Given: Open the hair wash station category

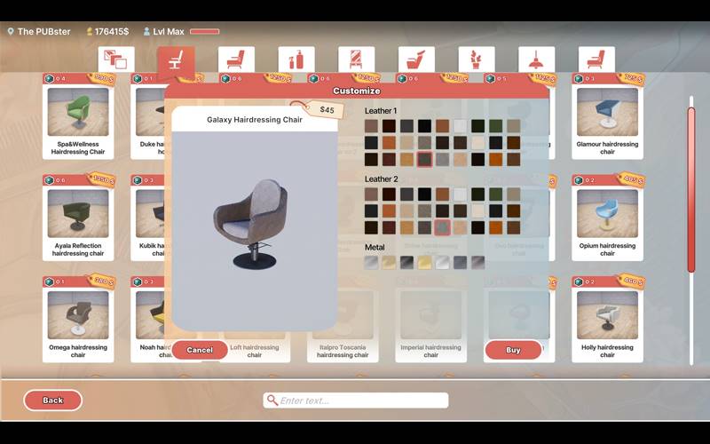Looking at the screenshot, I should [x=416, y=60].
